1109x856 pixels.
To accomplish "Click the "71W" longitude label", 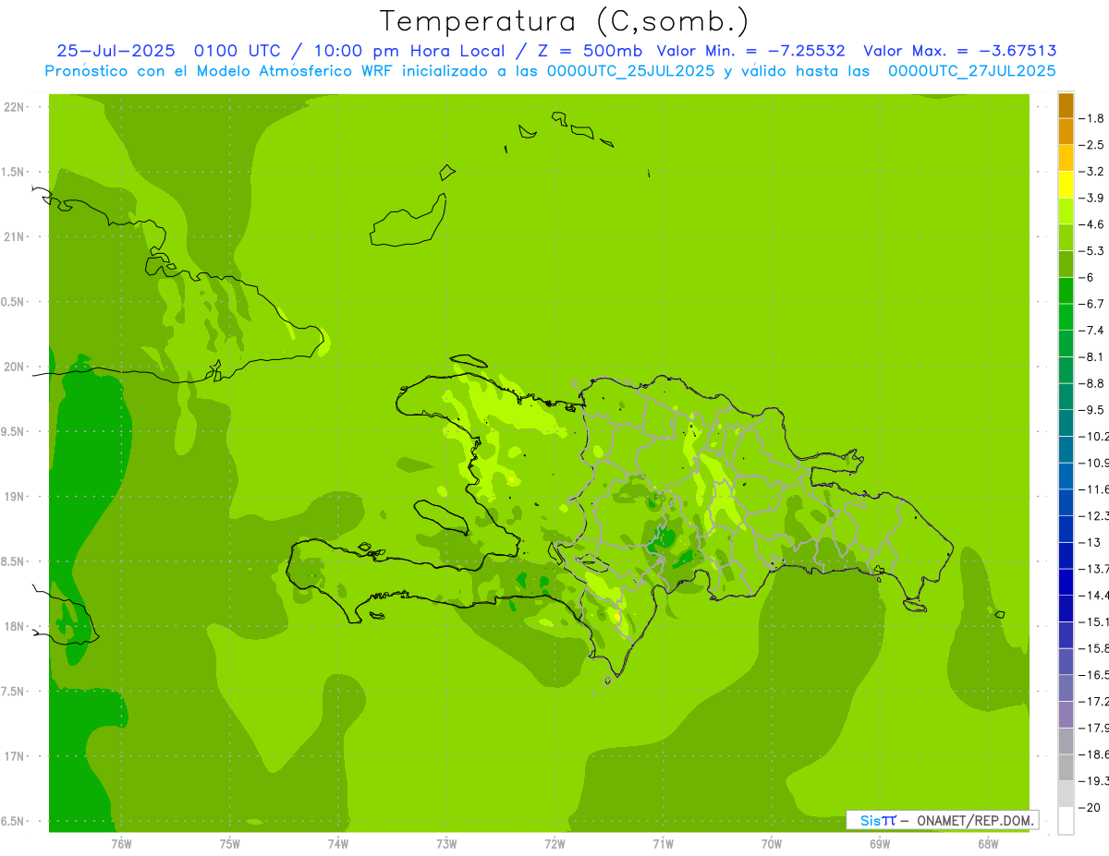I will (x=663, y=844).
